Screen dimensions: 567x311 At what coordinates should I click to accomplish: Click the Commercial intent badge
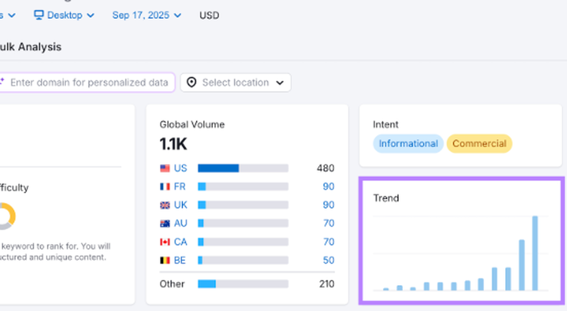479,143
